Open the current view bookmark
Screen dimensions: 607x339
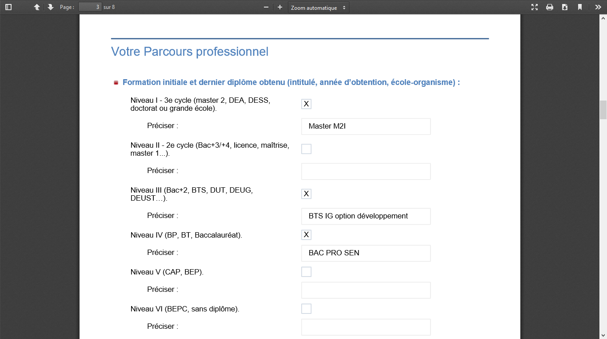[x=580, y=7]
